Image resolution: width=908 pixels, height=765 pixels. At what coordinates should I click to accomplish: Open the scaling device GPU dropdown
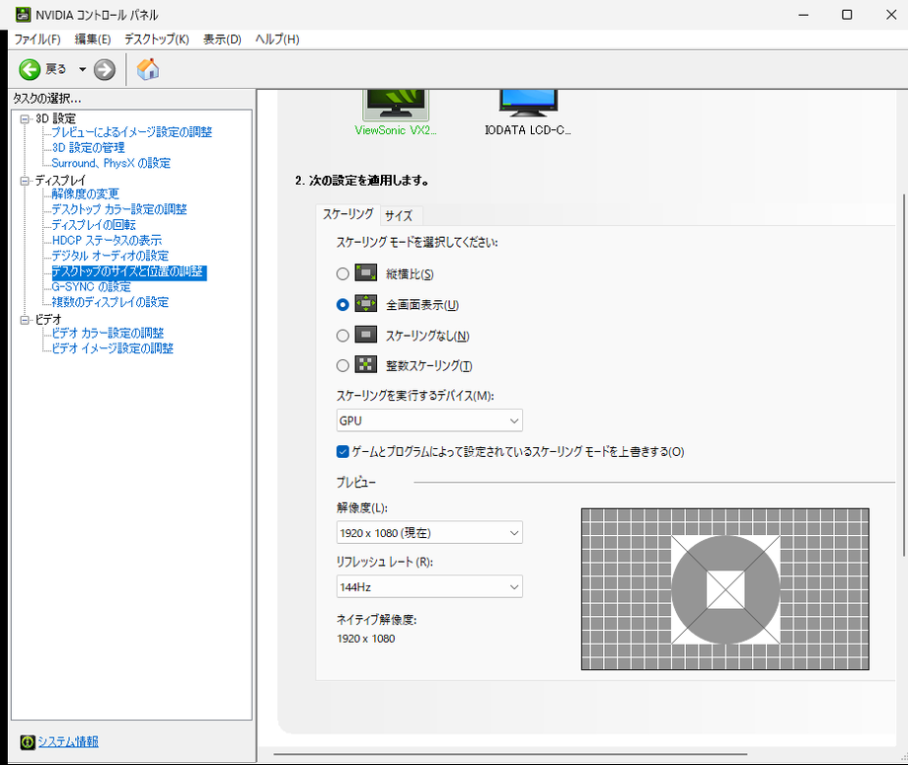(429, 421)
